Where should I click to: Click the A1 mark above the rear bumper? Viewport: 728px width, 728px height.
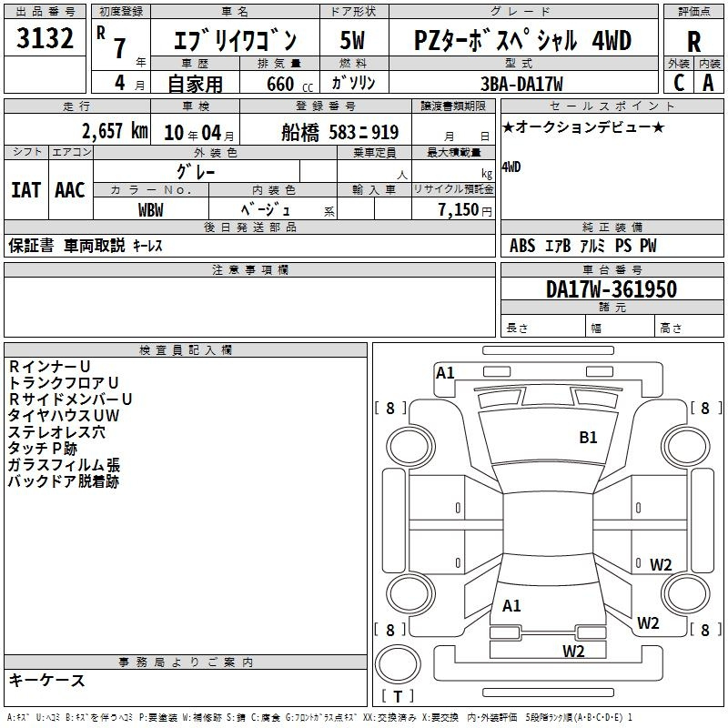coord(511,606)
